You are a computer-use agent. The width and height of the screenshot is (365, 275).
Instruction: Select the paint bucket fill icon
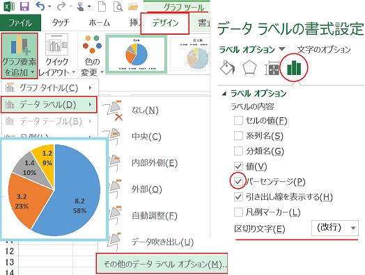[227, 68]
